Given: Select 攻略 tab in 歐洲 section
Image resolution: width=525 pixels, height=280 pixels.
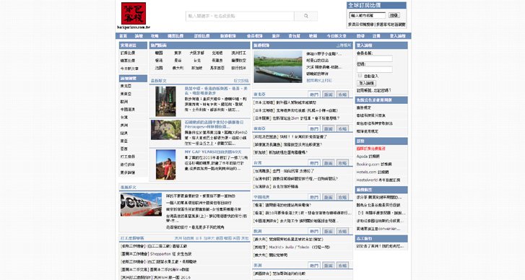Looking at the screenshot, I should click(x=342, y=231).
